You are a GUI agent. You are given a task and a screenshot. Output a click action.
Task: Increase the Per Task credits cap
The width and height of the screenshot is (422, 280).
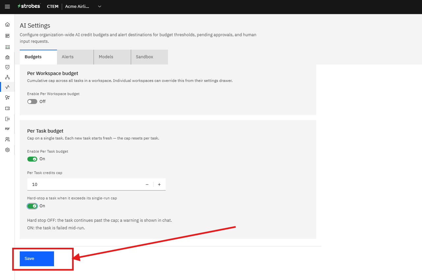159,185
